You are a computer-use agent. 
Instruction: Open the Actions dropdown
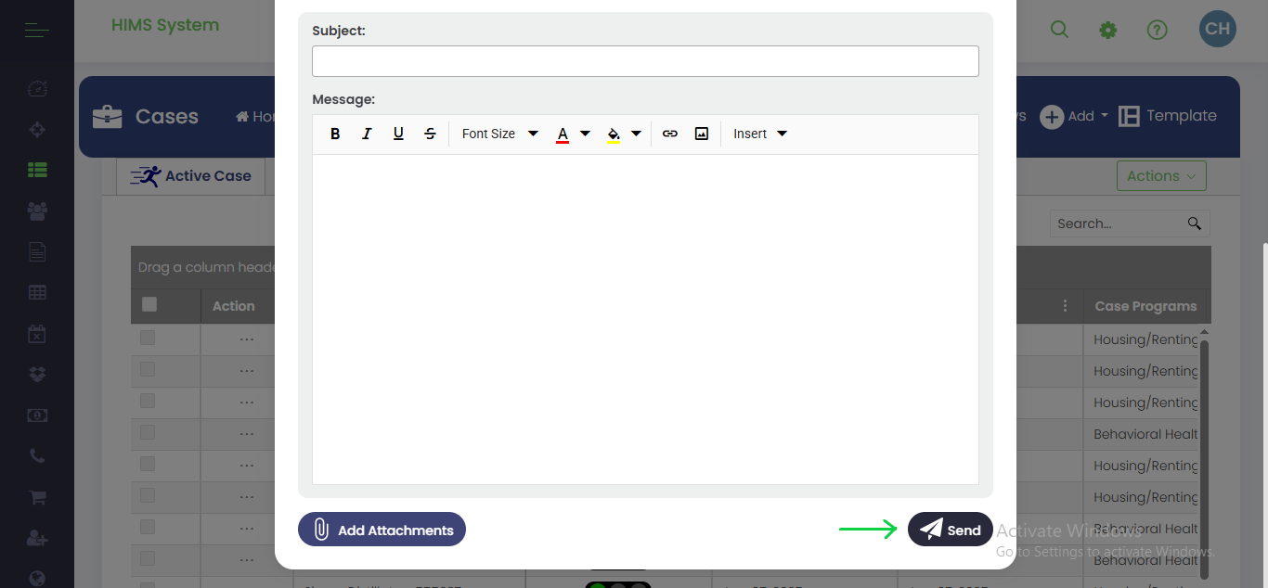1161,176
